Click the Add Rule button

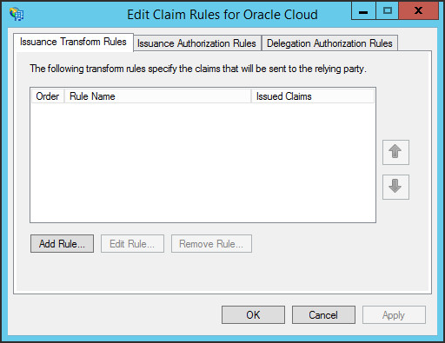point(62,244)
